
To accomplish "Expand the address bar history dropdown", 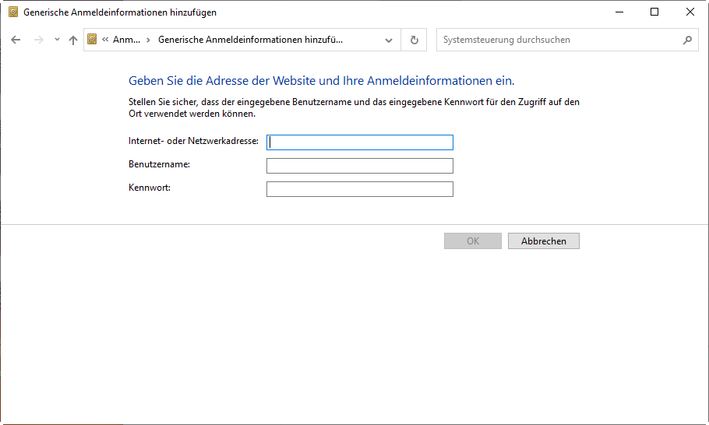I will click(x=389, y=40).
